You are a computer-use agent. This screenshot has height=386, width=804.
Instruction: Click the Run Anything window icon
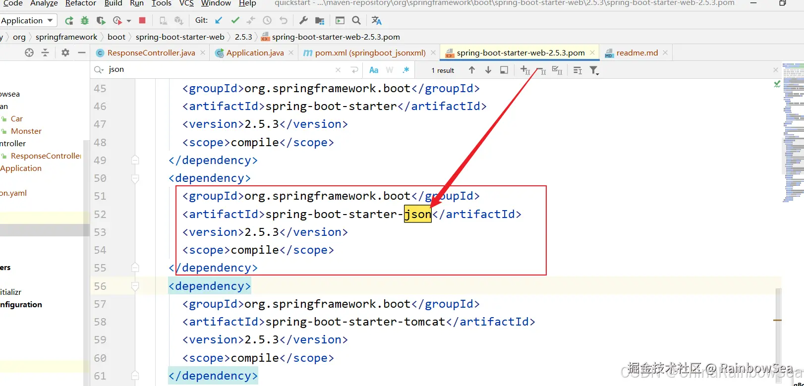340,20
